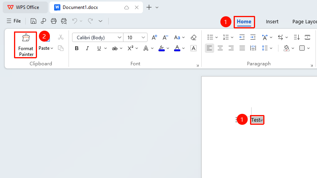
Task: Click the Redo arrow
Action: 90,21
